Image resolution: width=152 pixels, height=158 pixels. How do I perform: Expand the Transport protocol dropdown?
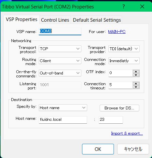pyautogui.click(x=60, y=49)
